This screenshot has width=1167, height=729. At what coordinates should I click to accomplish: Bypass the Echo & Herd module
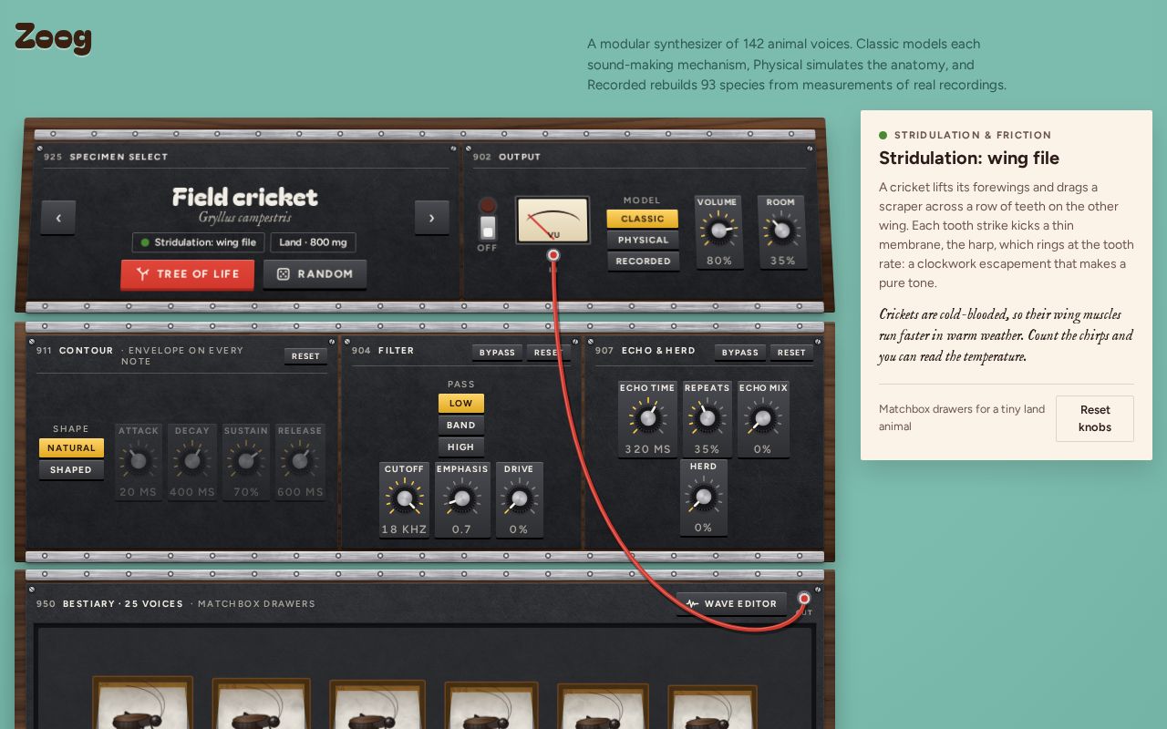tap(739, 353)
